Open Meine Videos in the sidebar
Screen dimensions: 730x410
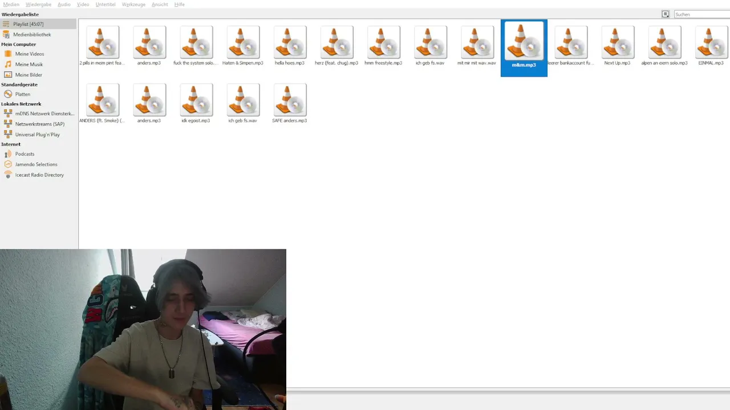tap(38, 54)
